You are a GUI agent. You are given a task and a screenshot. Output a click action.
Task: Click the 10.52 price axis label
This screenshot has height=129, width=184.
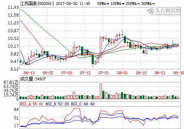click(x=13, y=39)
